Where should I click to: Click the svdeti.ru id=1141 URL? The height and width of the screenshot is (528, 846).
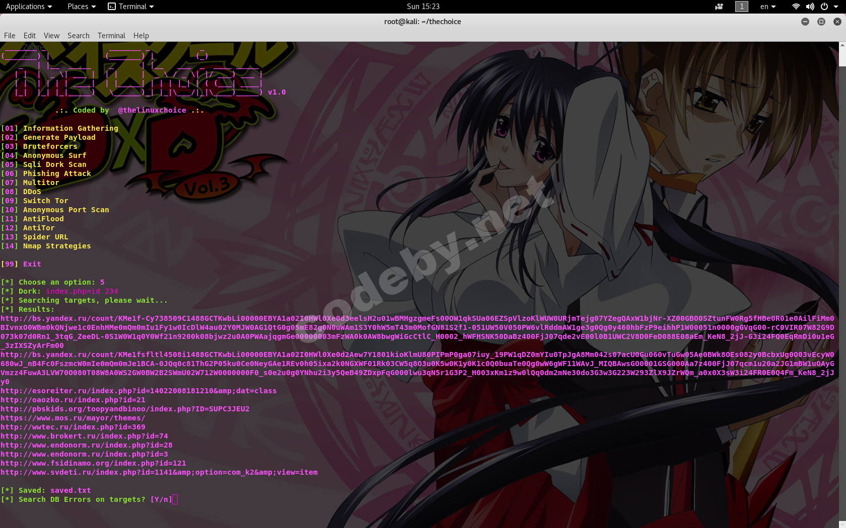click(159, 472)
